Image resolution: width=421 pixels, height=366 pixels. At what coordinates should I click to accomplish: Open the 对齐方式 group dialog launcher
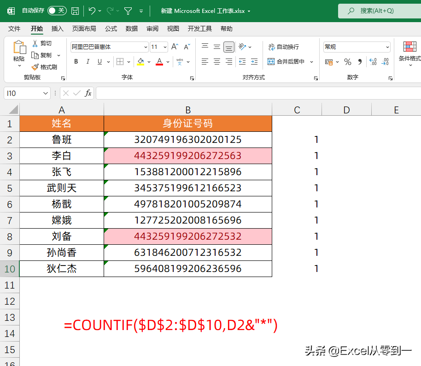click(x=316, y=78)
